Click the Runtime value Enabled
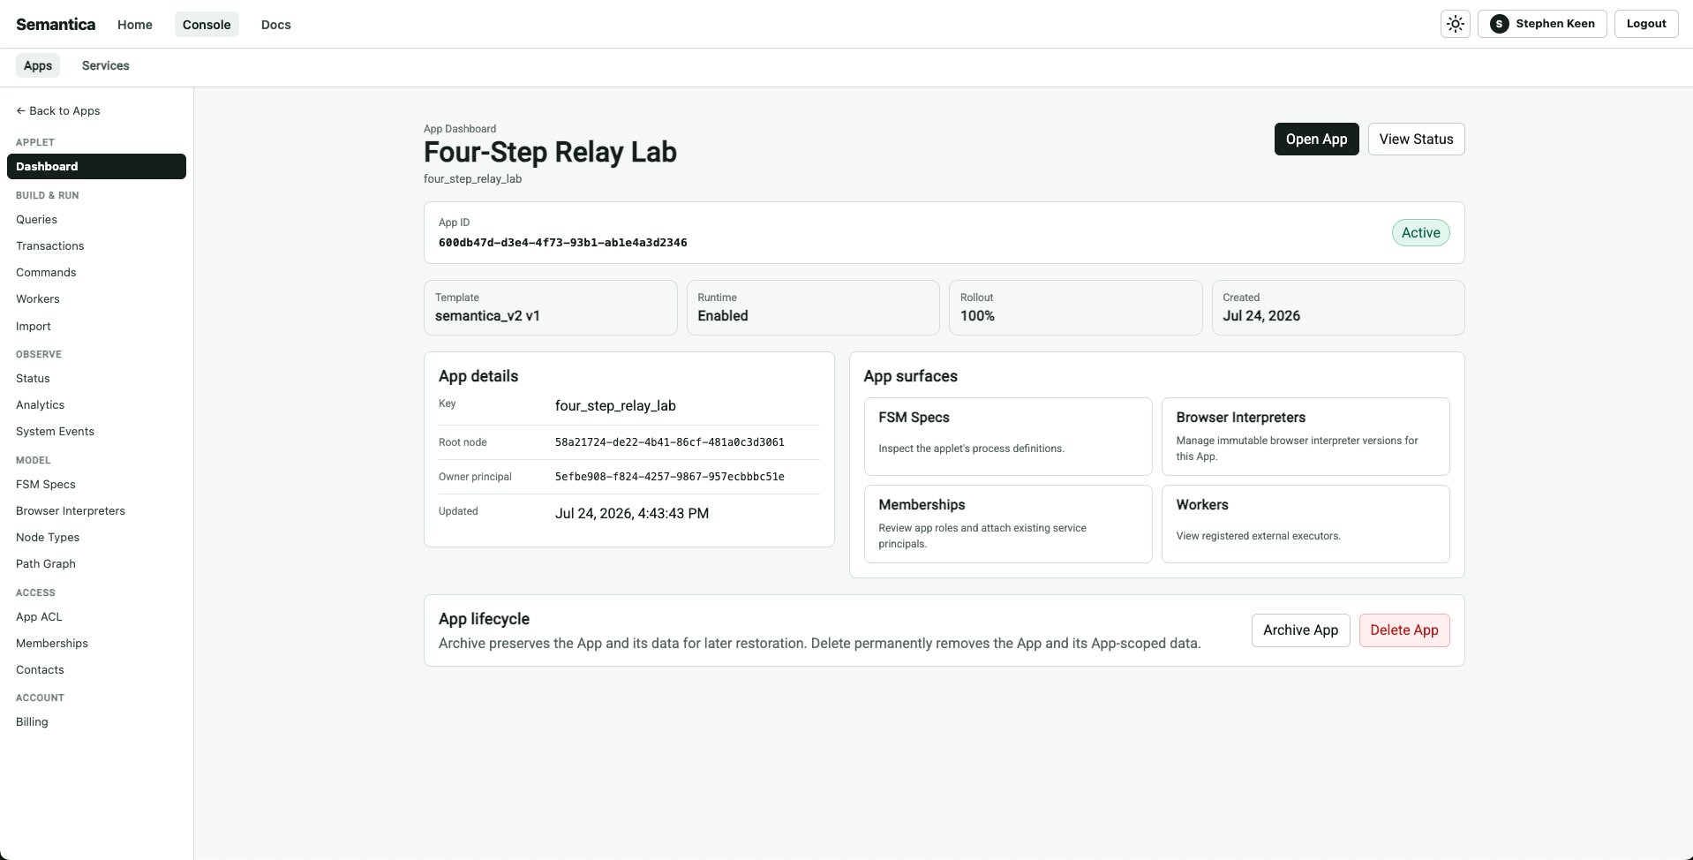1693x860 pixels. [723, 315]
